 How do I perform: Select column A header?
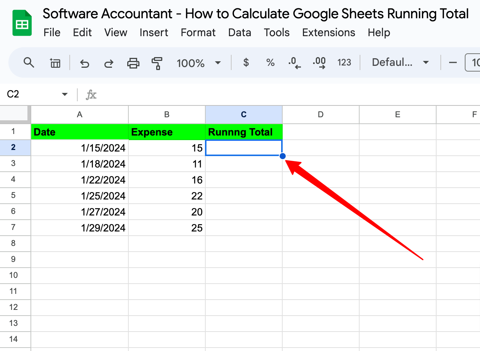80,115
